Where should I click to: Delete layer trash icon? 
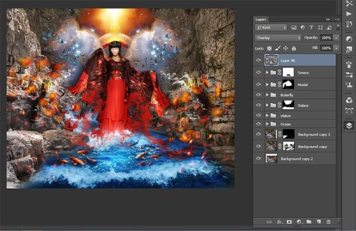pos(328,221)
